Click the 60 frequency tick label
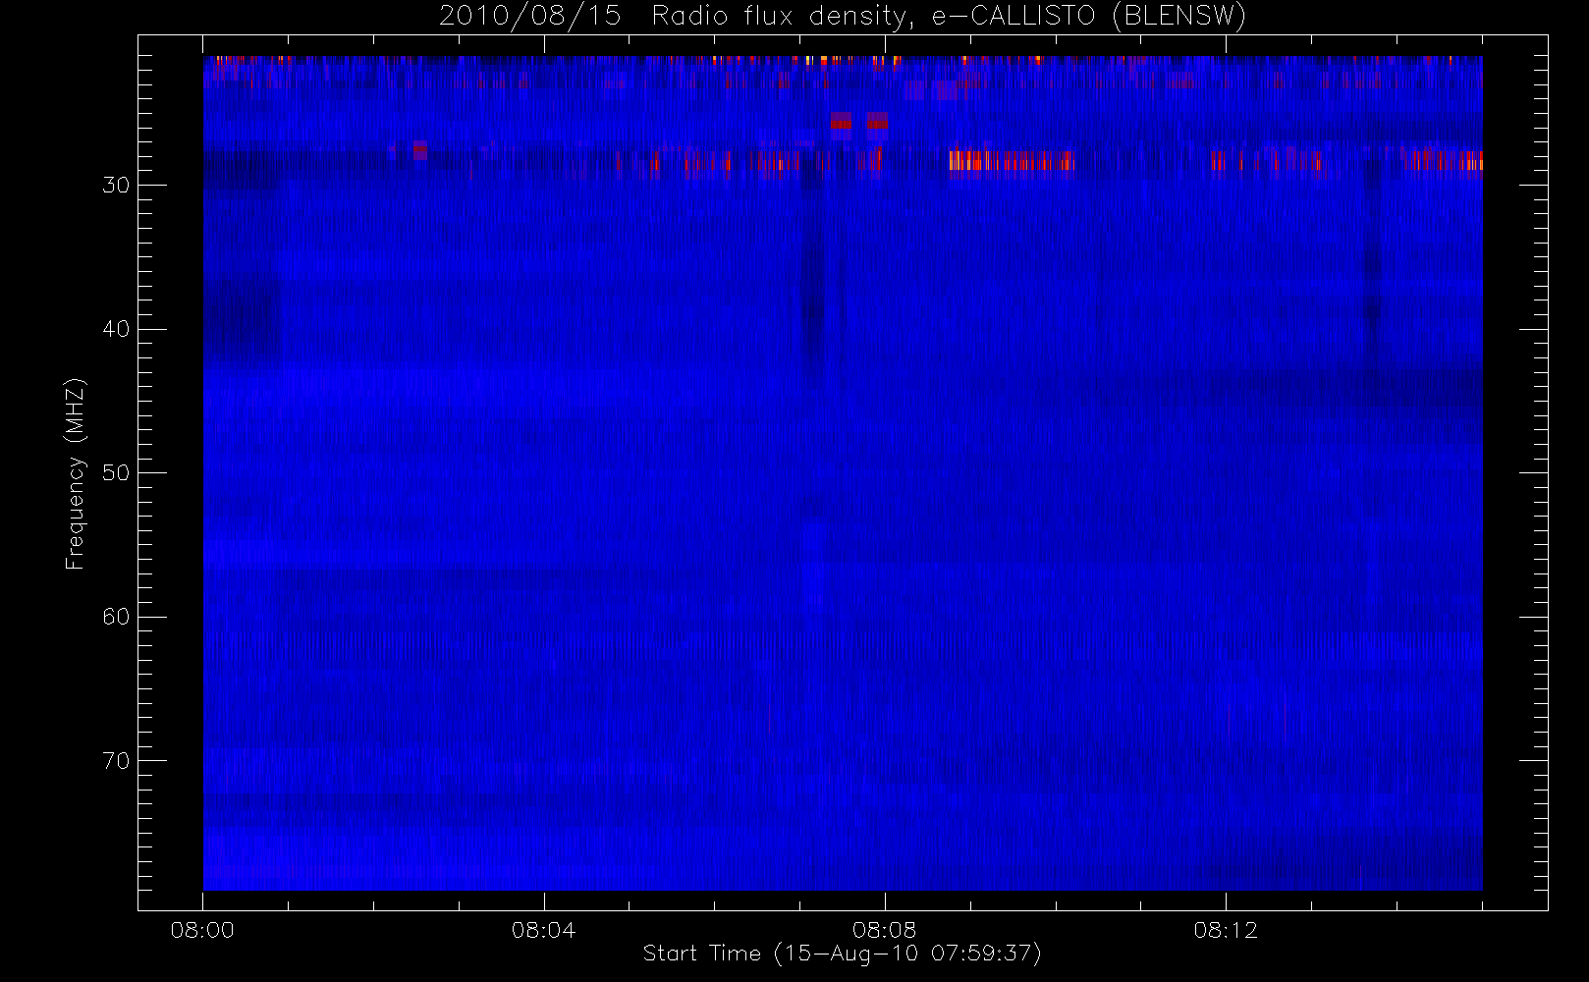Screen dimensions: 1589x982 click(x=116, y=617)
